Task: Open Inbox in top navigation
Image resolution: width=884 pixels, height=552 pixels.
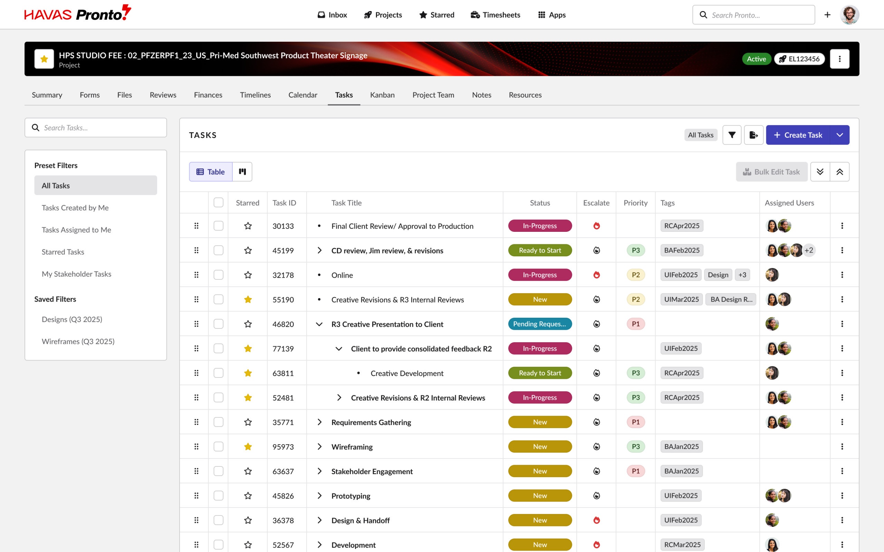Action: tap(332, 14)
